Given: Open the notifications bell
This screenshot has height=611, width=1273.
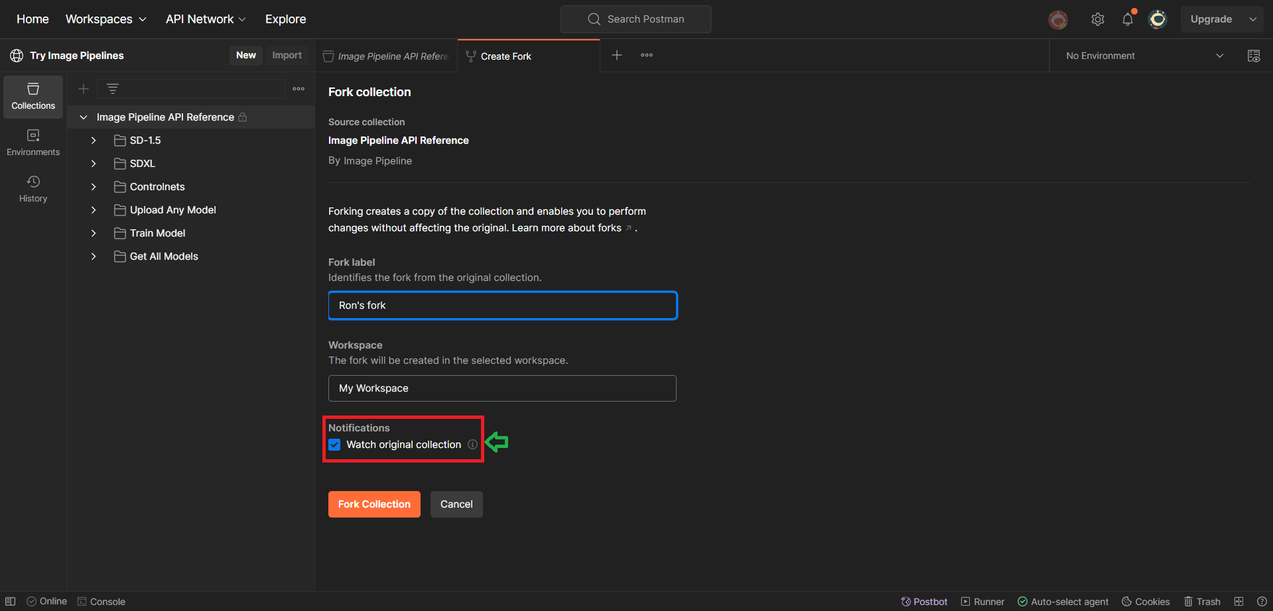Looking at the screenshot, I should click(x=1128, y=19).
